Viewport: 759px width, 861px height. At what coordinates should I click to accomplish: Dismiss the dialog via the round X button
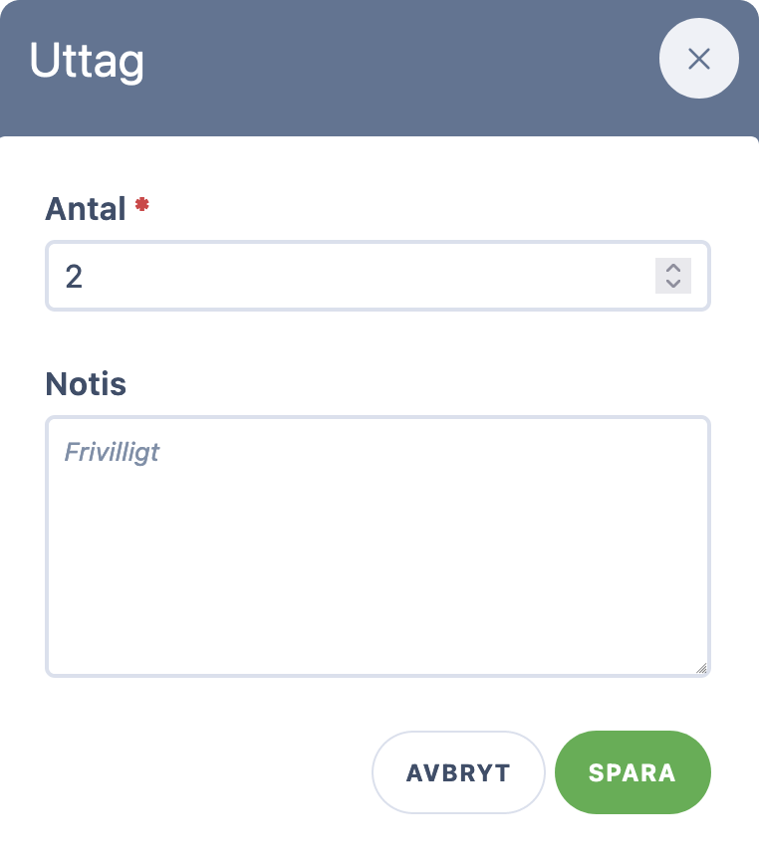(698, 59)
